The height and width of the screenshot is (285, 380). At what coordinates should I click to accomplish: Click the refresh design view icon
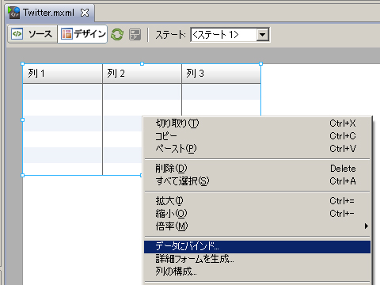(x=117, y=34)
